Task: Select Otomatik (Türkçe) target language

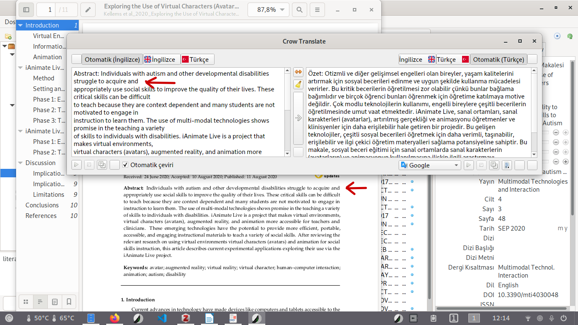Action: pyautogui.click(x=498, y=59)
